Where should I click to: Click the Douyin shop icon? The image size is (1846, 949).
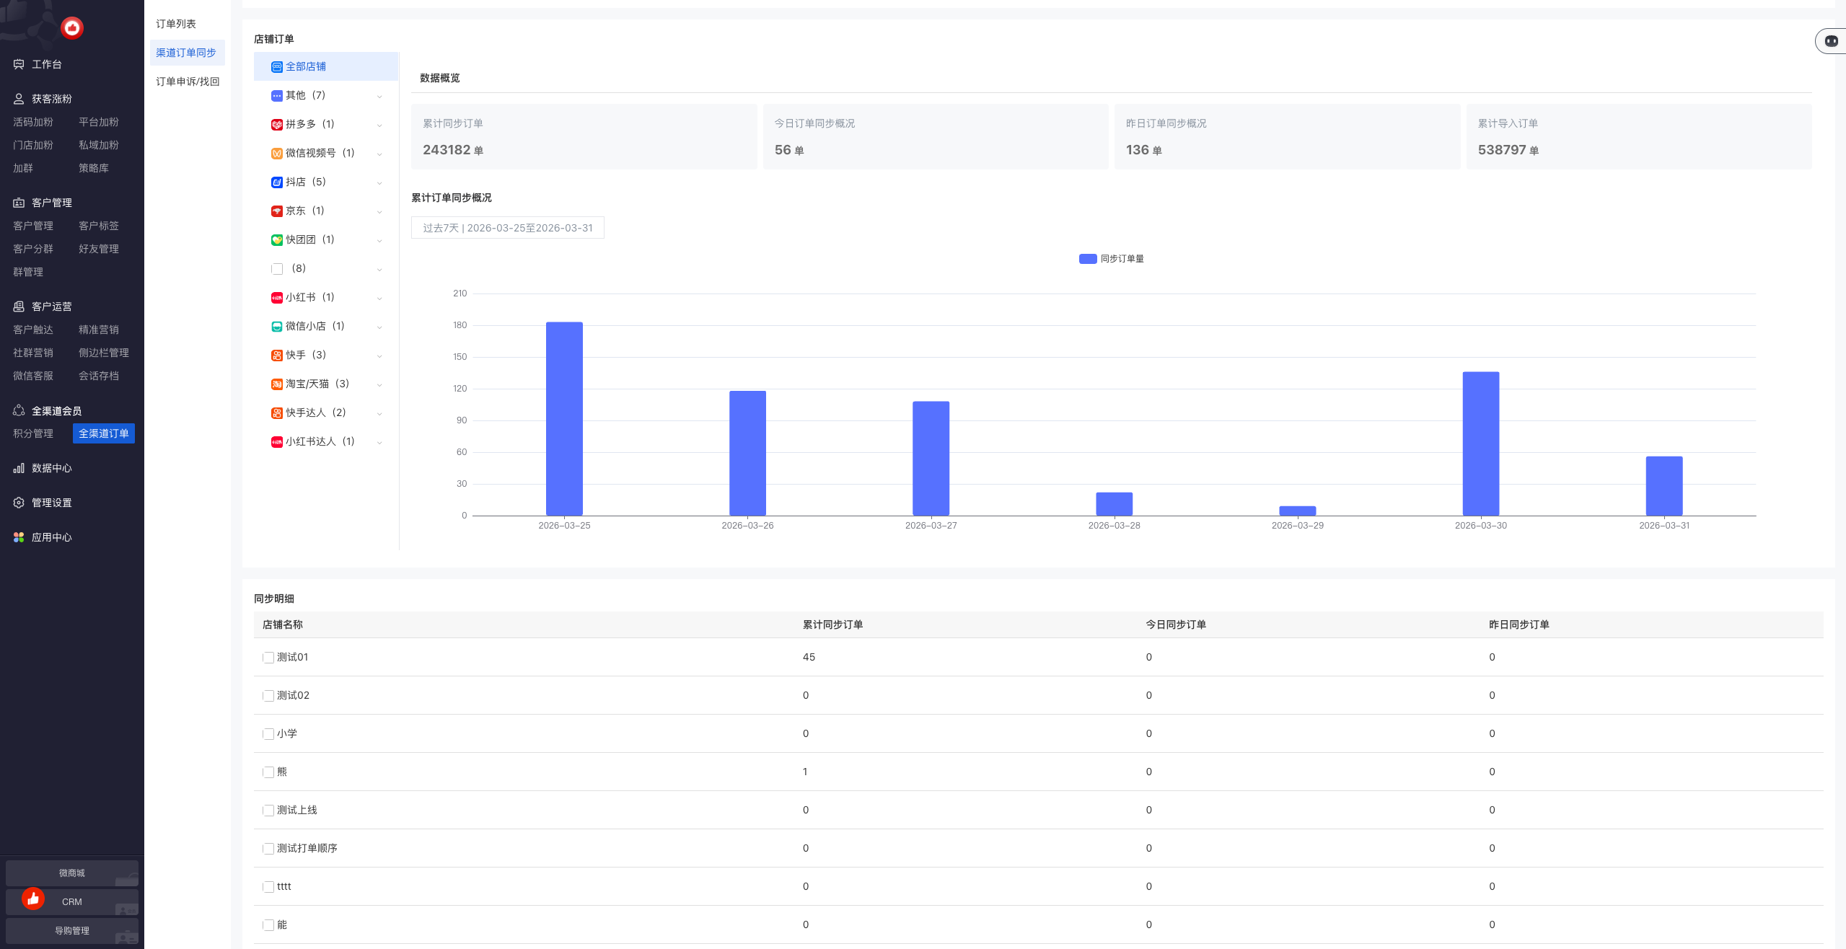click(276, 182)
